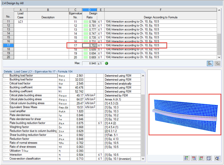This screenshot has width=224, height=165.
Task: Click the upper table scroll-up arrow
Action: point(219,10)
